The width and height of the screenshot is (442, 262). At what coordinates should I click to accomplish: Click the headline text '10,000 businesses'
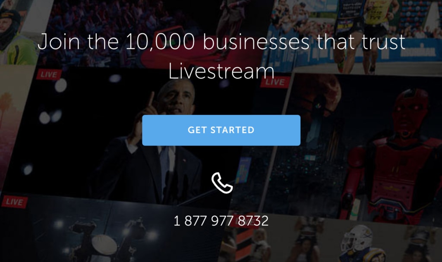(x=218, y=41)
